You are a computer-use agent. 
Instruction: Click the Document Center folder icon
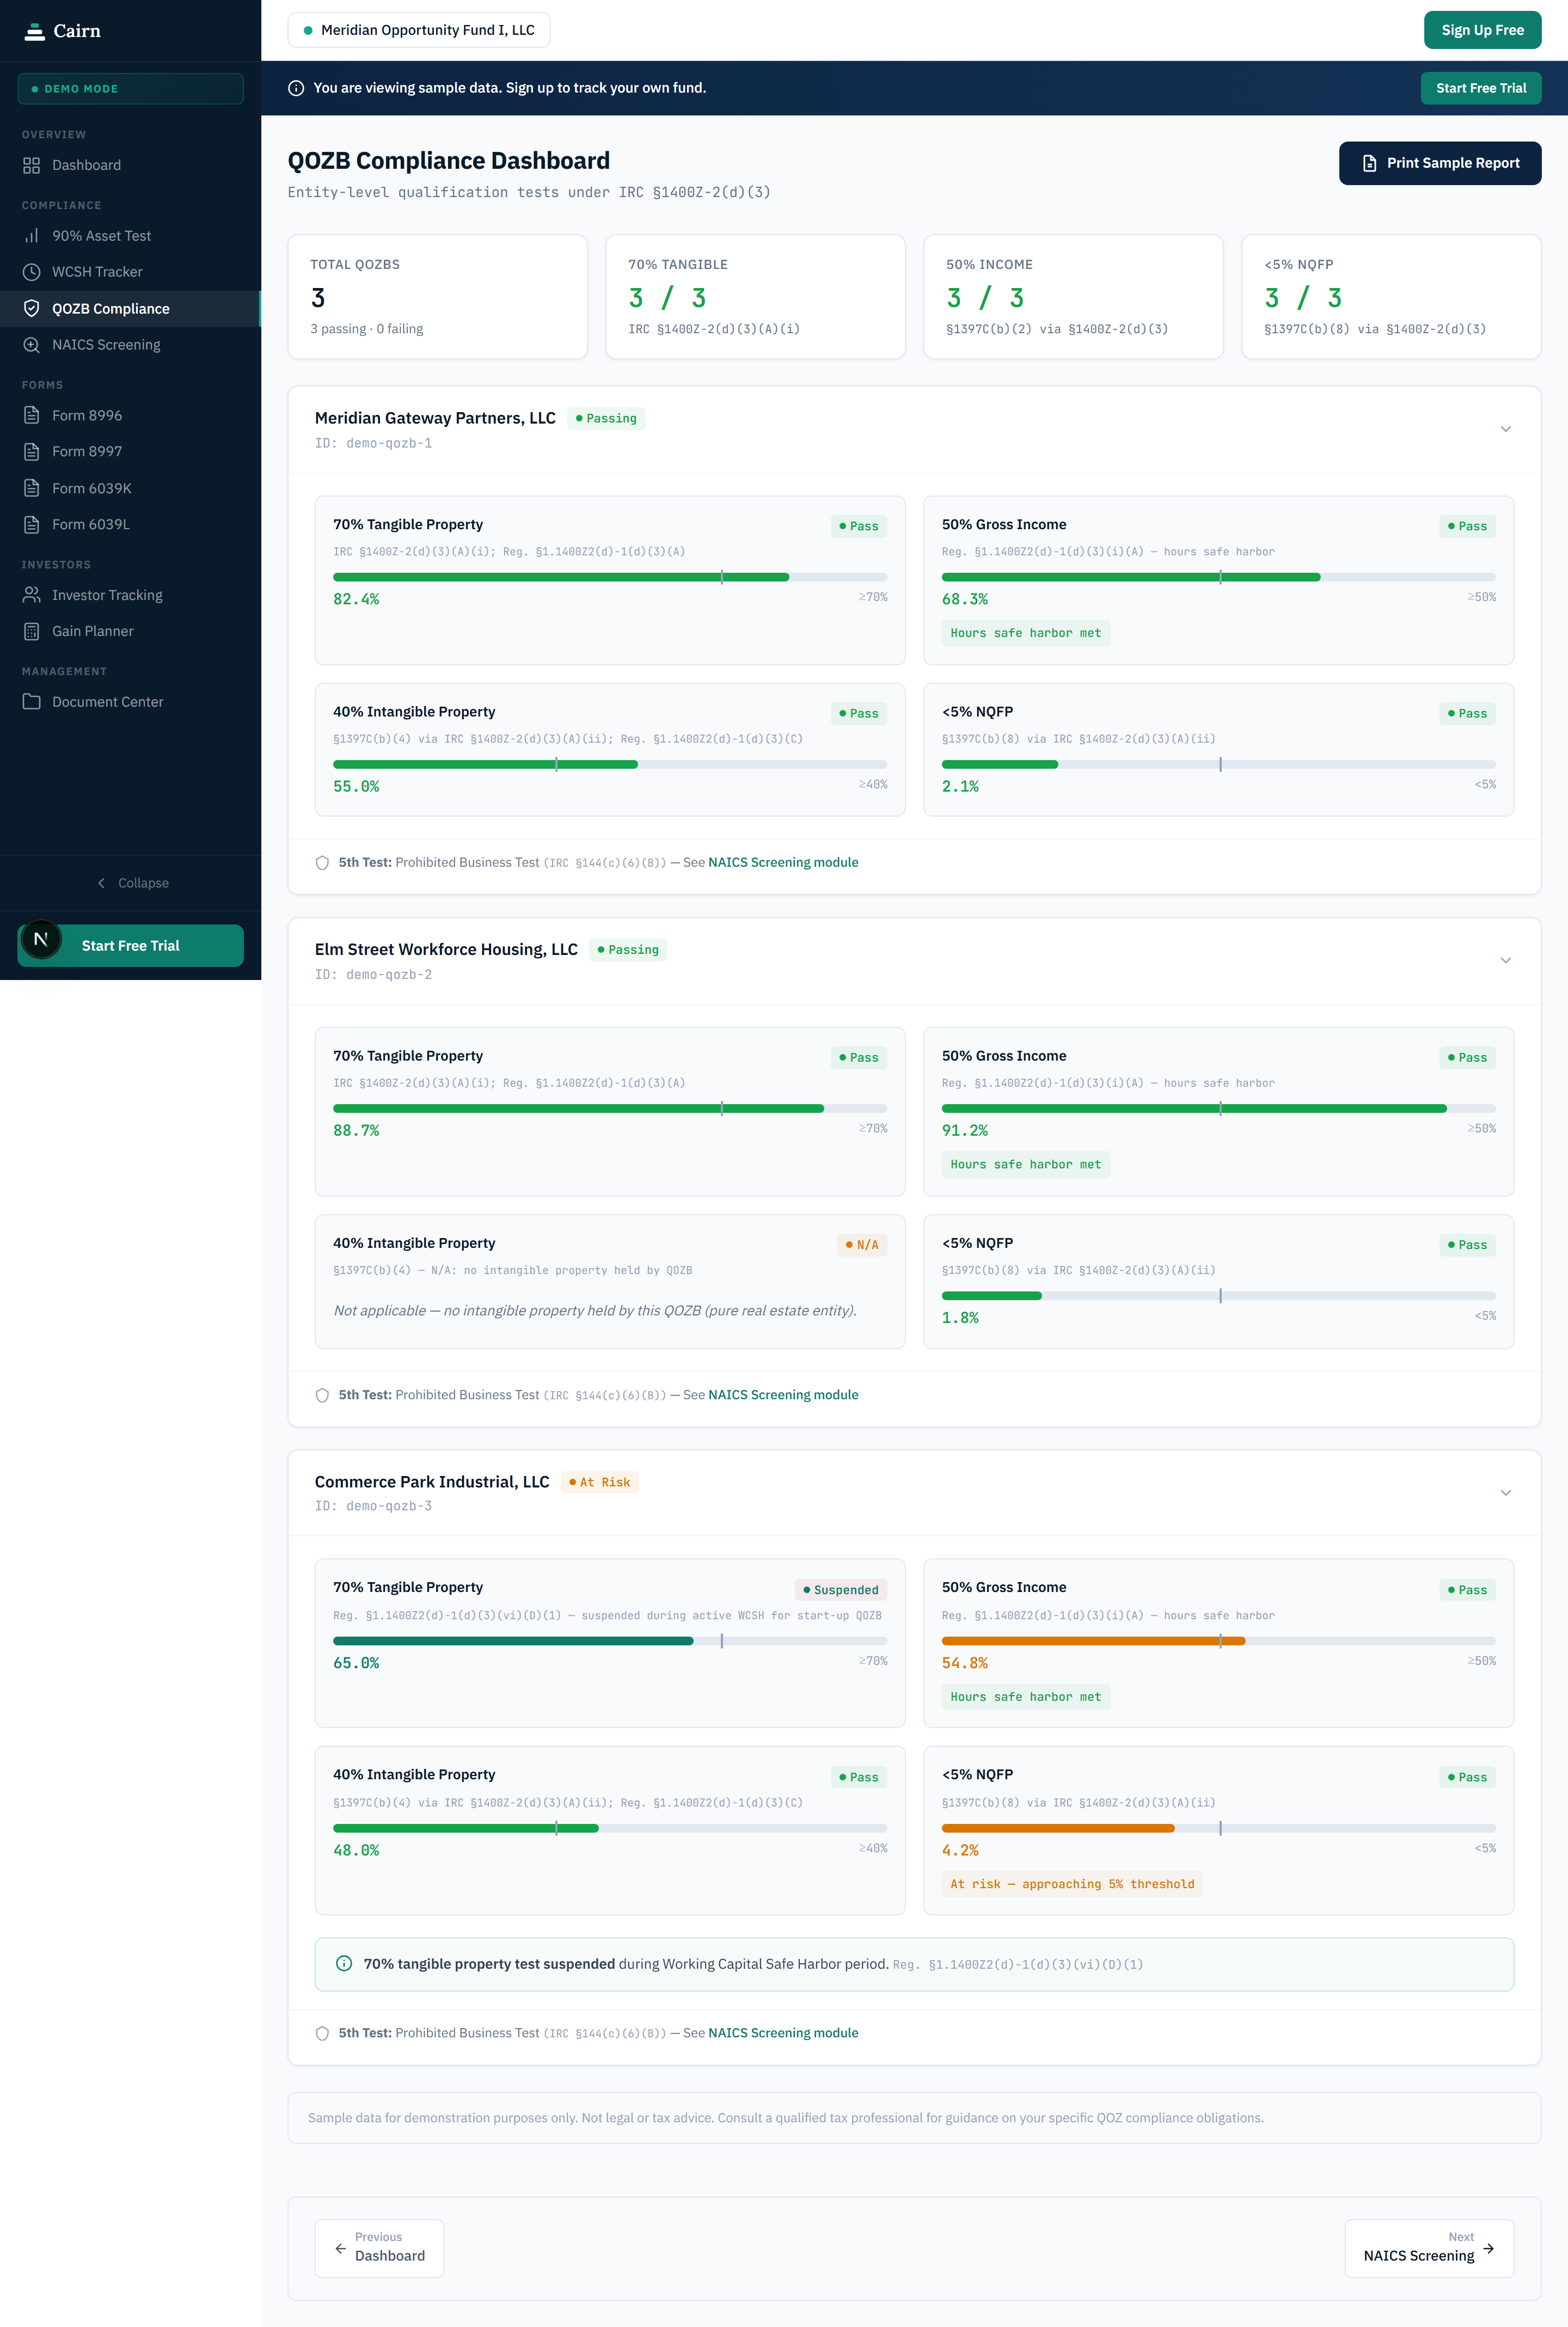tap(32, 702)
